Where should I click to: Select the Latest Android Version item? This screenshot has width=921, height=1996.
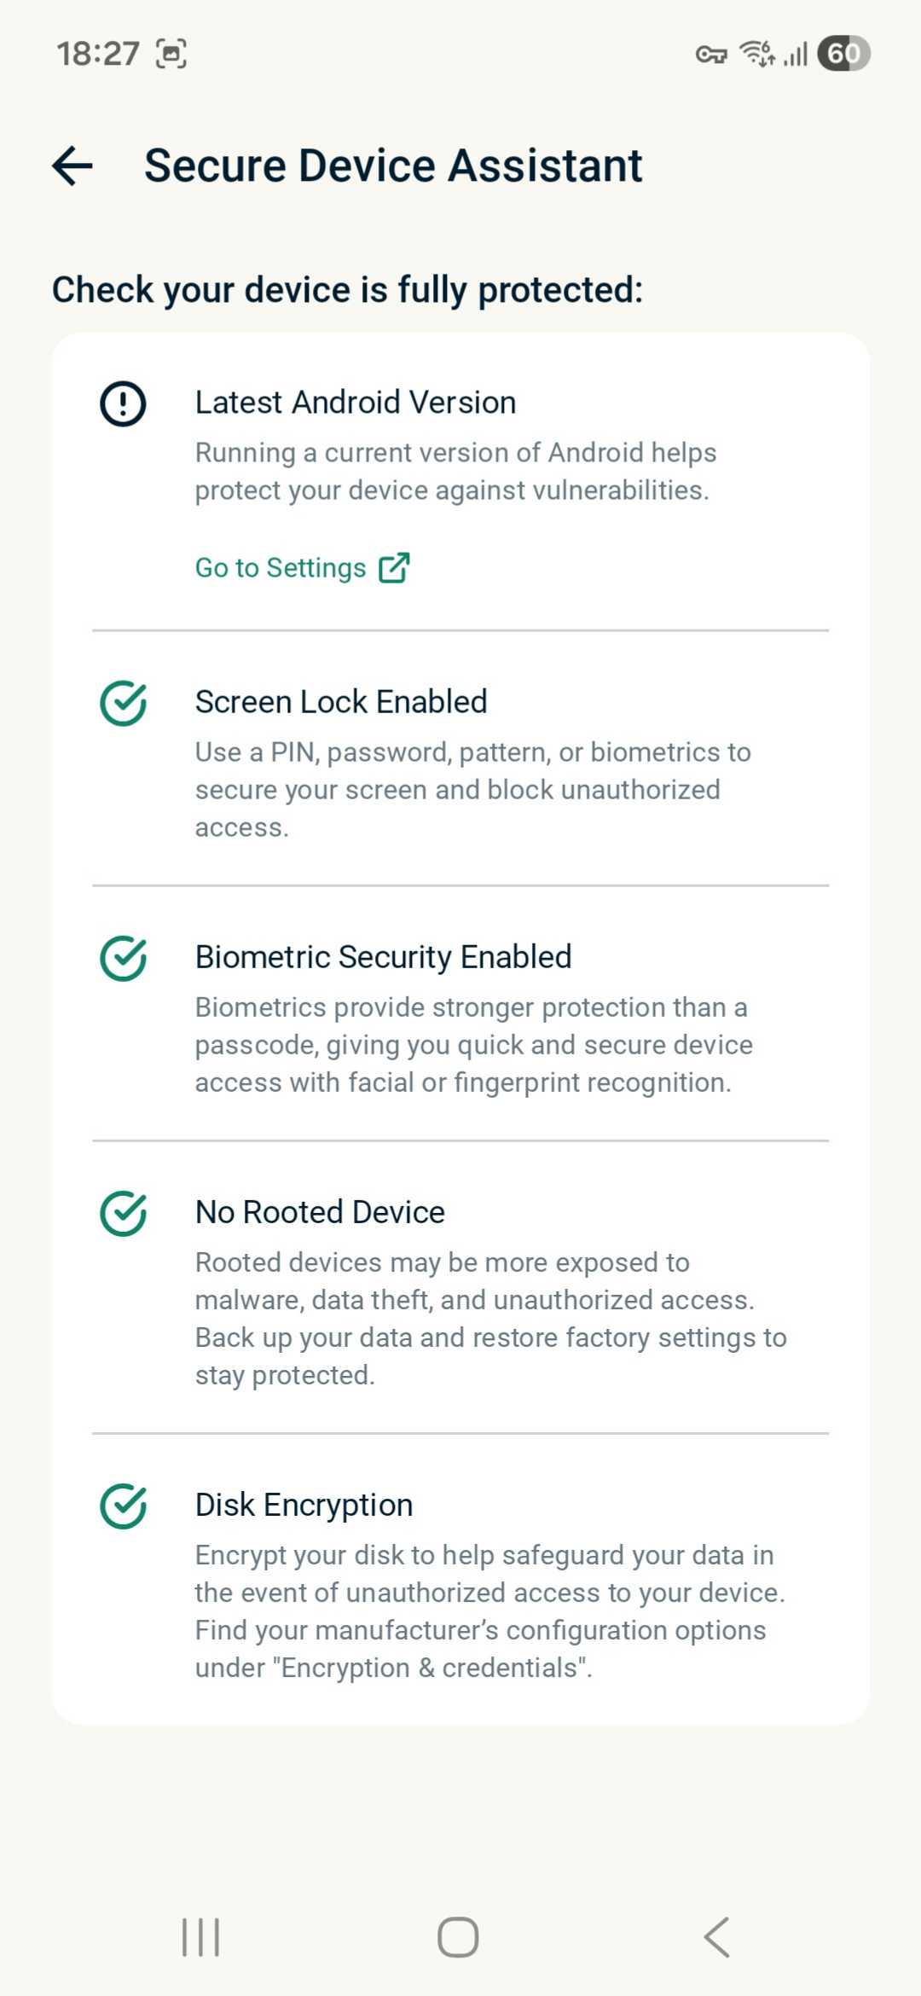356,403
